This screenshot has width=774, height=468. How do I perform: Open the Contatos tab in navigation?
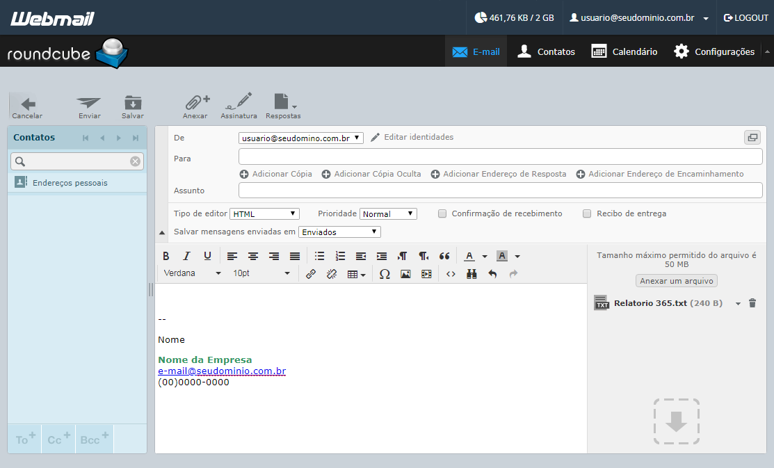[546, 51]
